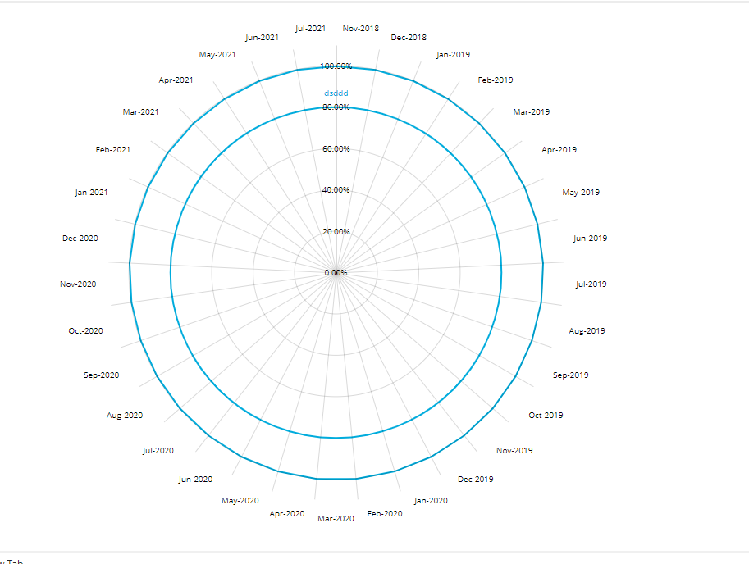Click the Dec-2018 axis label
This screenshot has height=564, width=749.
point(409,37)
